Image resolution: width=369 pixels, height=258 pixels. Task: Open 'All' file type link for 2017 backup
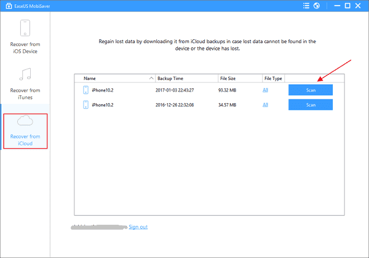click(x=266, y=90)
